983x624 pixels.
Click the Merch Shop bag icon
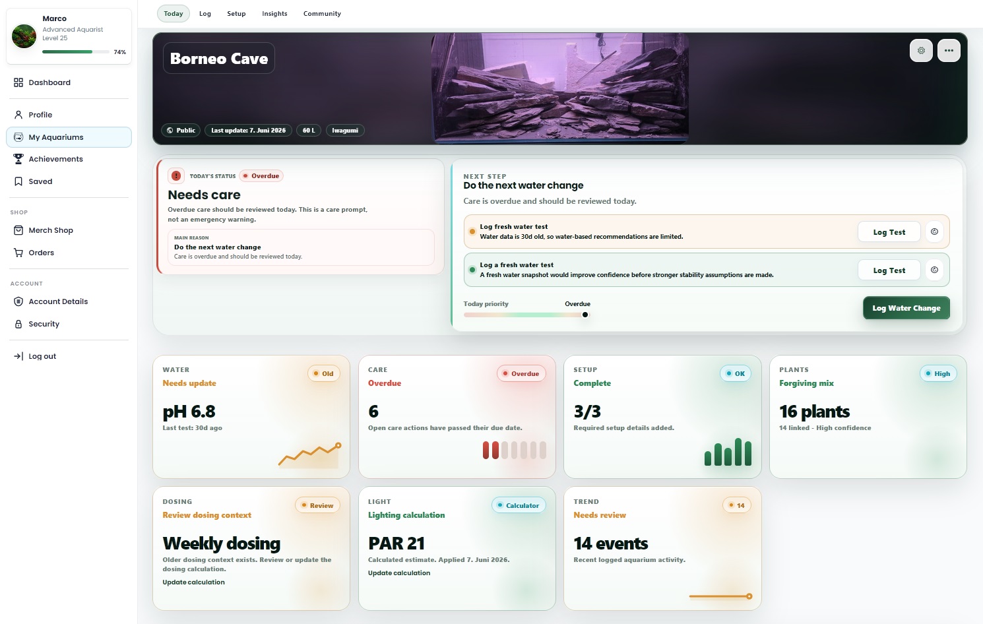18,230
